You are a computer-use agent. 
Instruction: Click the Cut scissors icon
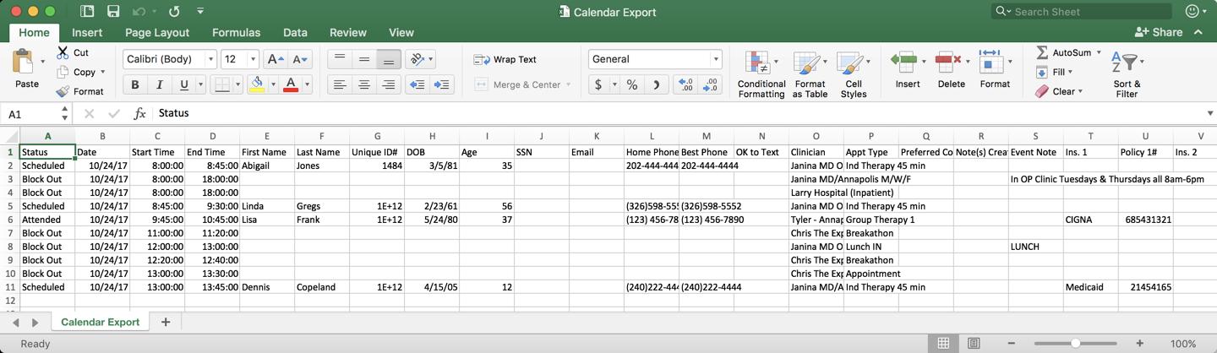(63, 52)
